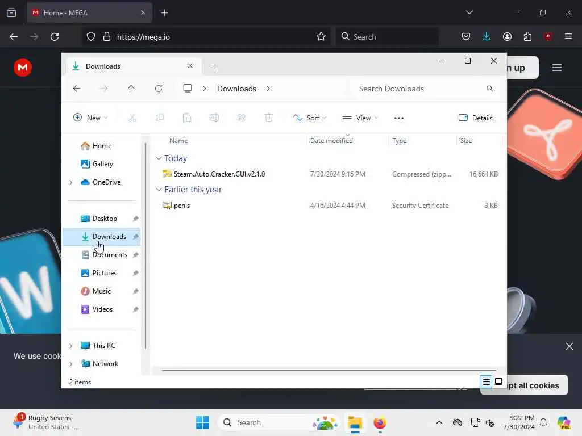Click the Paste clipboard icon in Explorer toolbar

point(187,118)
